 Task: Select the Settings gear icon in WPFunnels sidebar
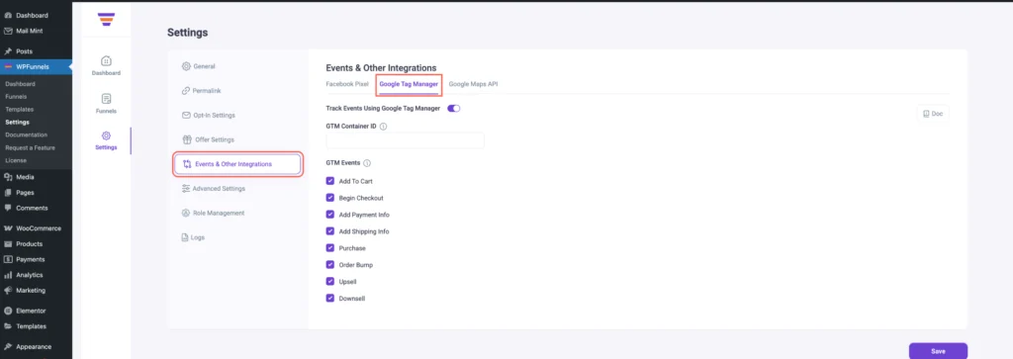(x=106, y=135)
